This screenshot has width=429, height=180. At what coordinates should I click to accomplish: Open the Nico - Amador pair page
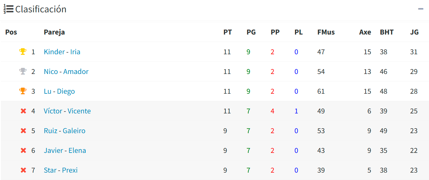[66, 71]
